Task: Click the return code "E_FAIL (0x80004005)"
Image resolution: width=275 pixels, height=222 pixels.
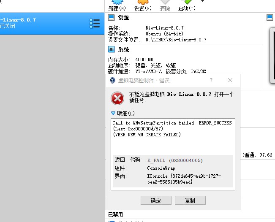Action: [175, 160]
